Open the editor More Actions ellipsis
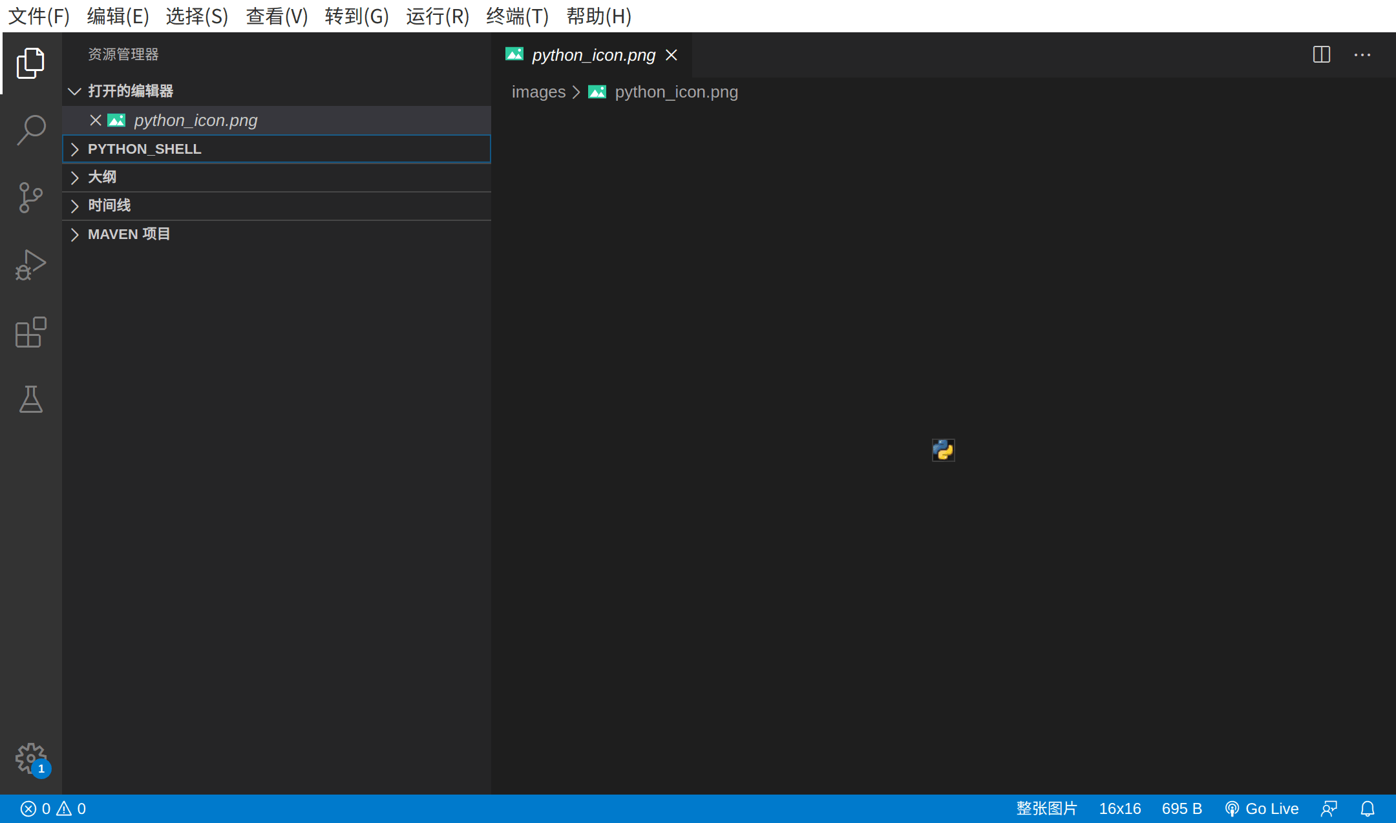Image resolution: width=1396 pixels, height=823 pixels. [x=1362, y=55]
